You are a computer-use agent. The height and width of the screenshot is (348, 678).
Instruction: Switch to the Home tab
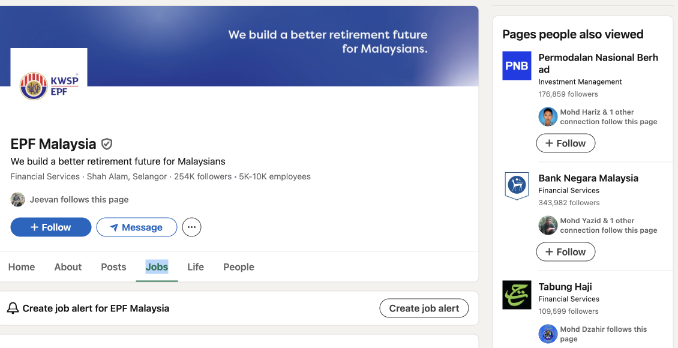pyautogui.click(x=22, y=267)
